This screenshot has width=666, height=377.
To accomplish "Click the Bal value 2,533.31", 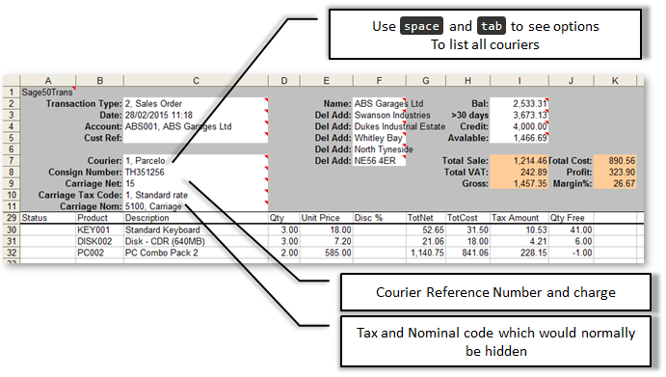I will coord(519,104).
